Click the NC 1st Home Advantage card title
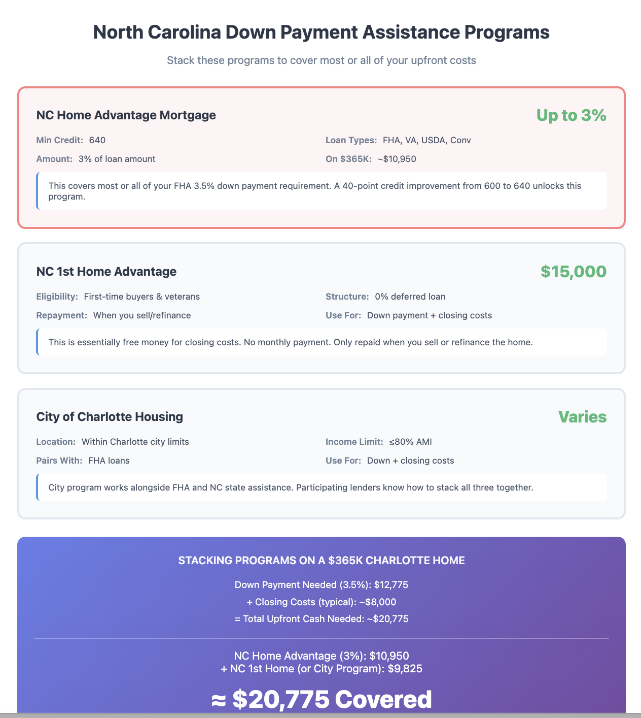Screen dimensions: 641x718 click(x=106, y=272)
